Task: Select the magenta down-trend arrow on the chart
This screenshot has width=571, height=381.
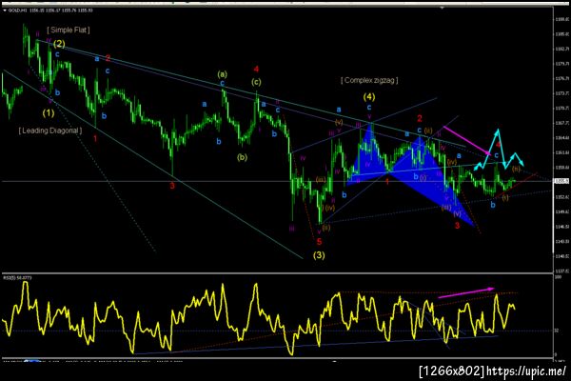Action: (467, 140)
